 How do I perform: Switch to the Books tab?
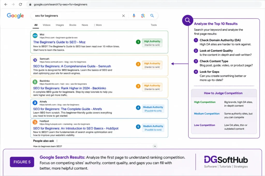(73, 25)
